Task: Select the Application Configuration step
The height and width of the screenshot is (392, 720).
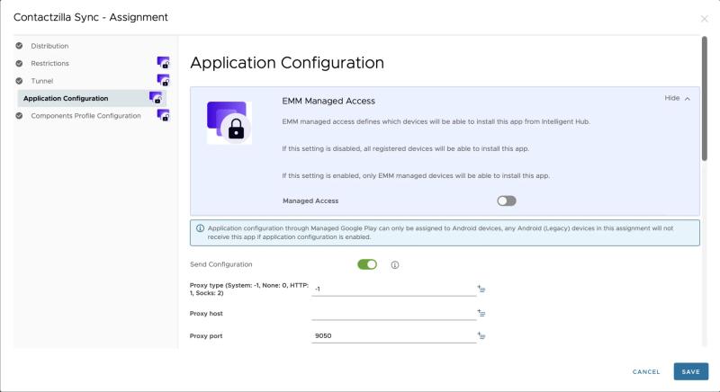Action: tap(92, 98)
